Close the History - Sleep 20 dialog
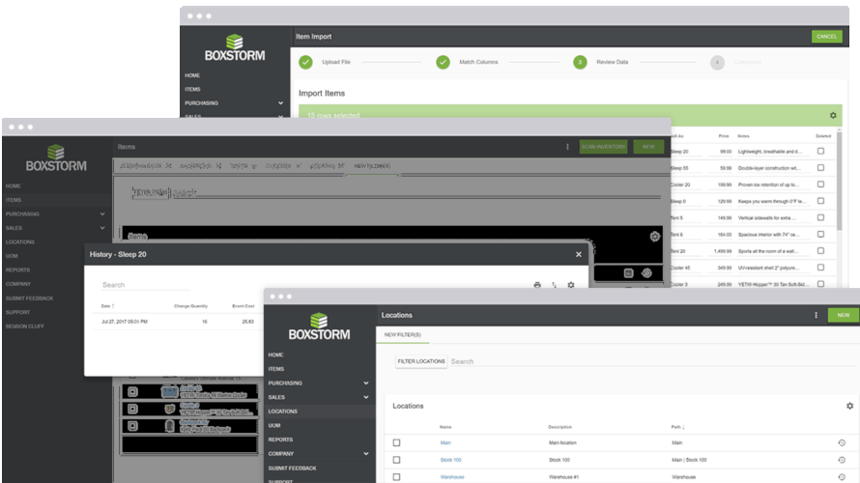The width and height of the screenshot is (860, 483). [579, 254]
